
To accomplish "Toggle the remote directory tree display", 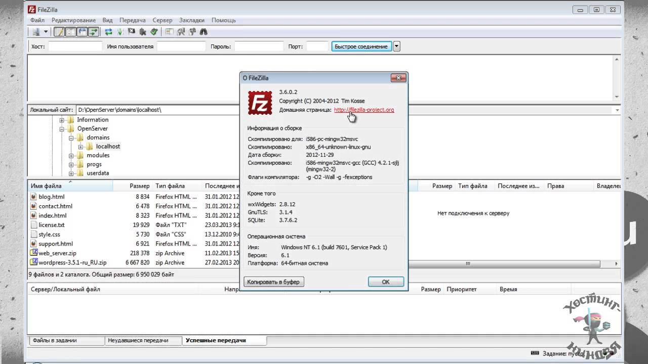I will (x=82, y=32).
